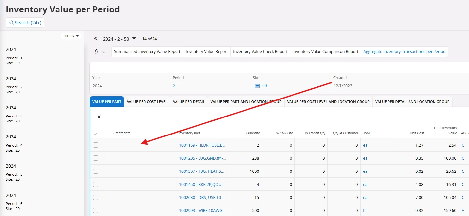Open the 2024 - 2 - 50 record selector
This screenshot has height=216, width=469.
(x=119, y=39)
